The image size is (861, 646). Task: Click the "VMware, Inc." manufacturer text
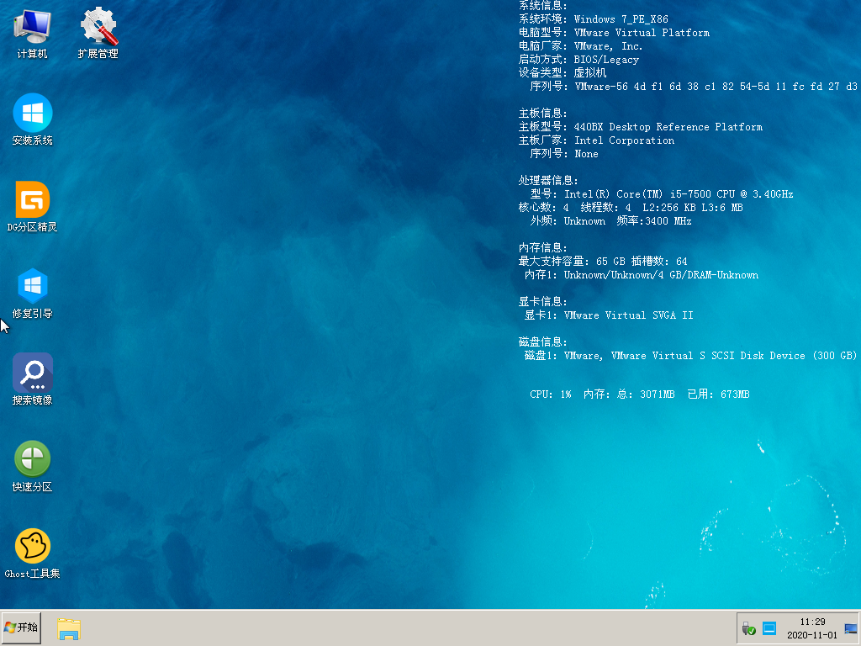point(609,46)
